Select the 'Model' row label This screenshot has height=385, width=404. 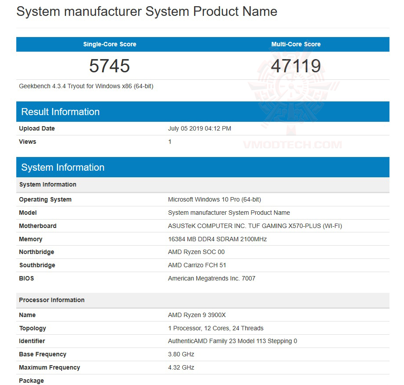(x=28, y=213)
